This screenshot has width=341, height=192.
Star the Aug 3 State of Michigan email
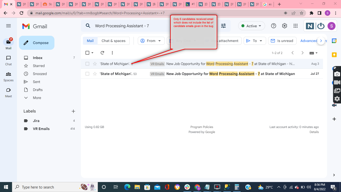click(x=94, y=64)
